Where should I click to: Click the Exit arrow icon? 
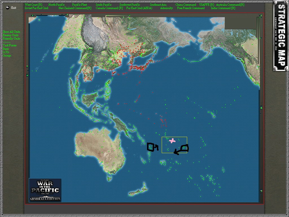point(8,8)
